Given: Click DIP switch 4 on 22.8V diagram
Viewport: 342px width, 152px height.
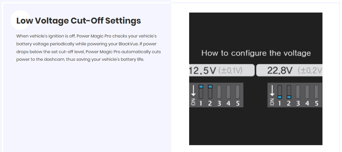Looking at the screenshot, I should 307,92.
